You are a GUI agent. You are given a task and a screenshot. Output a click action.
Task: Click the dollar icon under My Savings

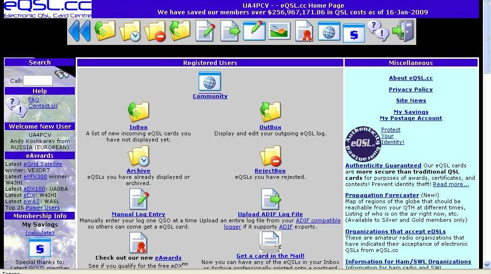[x=40, y=247]
